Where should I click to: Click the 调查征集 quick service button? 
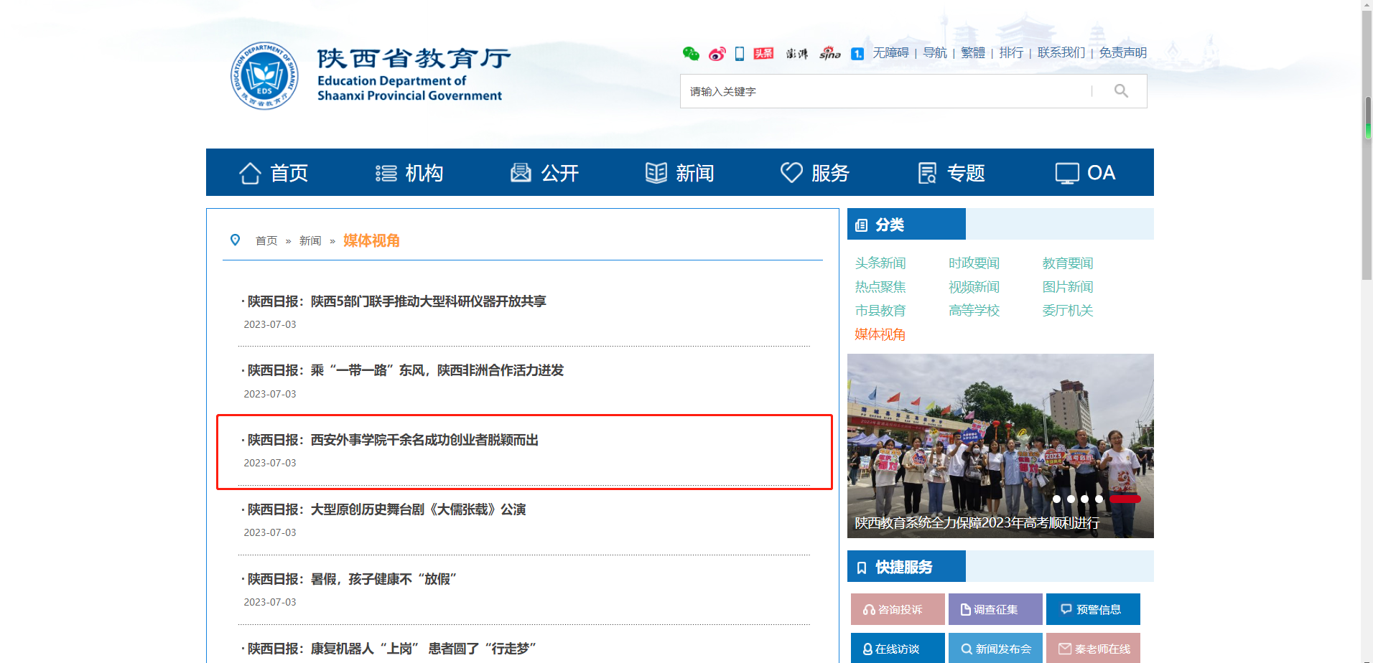coord(995,609)
